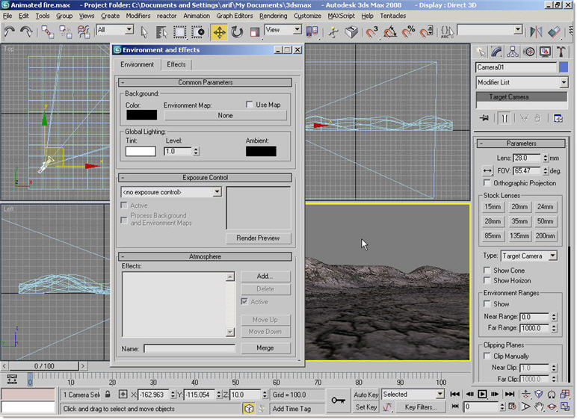Choose the 35mm stock lens button

tap(519, 221)
